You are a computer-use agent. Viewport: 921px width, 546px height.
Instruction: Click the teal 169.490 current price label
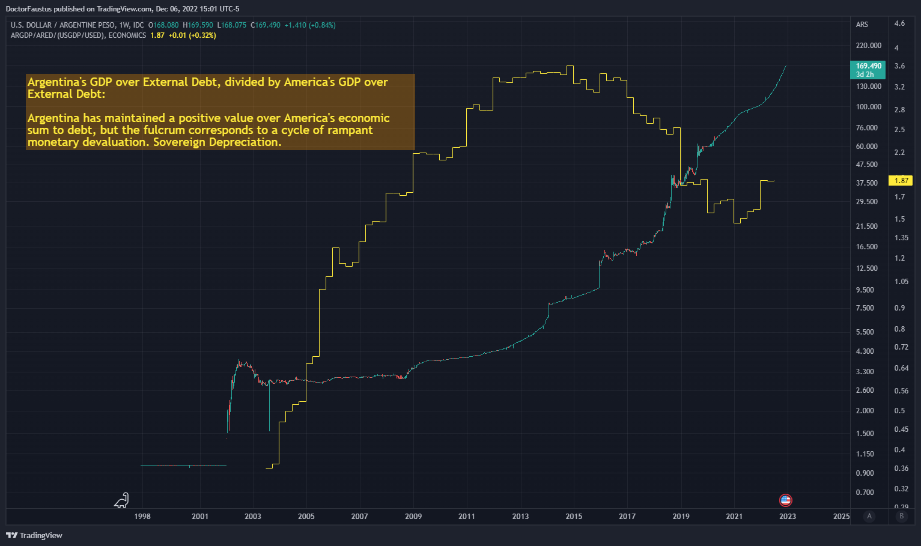pyautogui.click(x=868, y=70)
